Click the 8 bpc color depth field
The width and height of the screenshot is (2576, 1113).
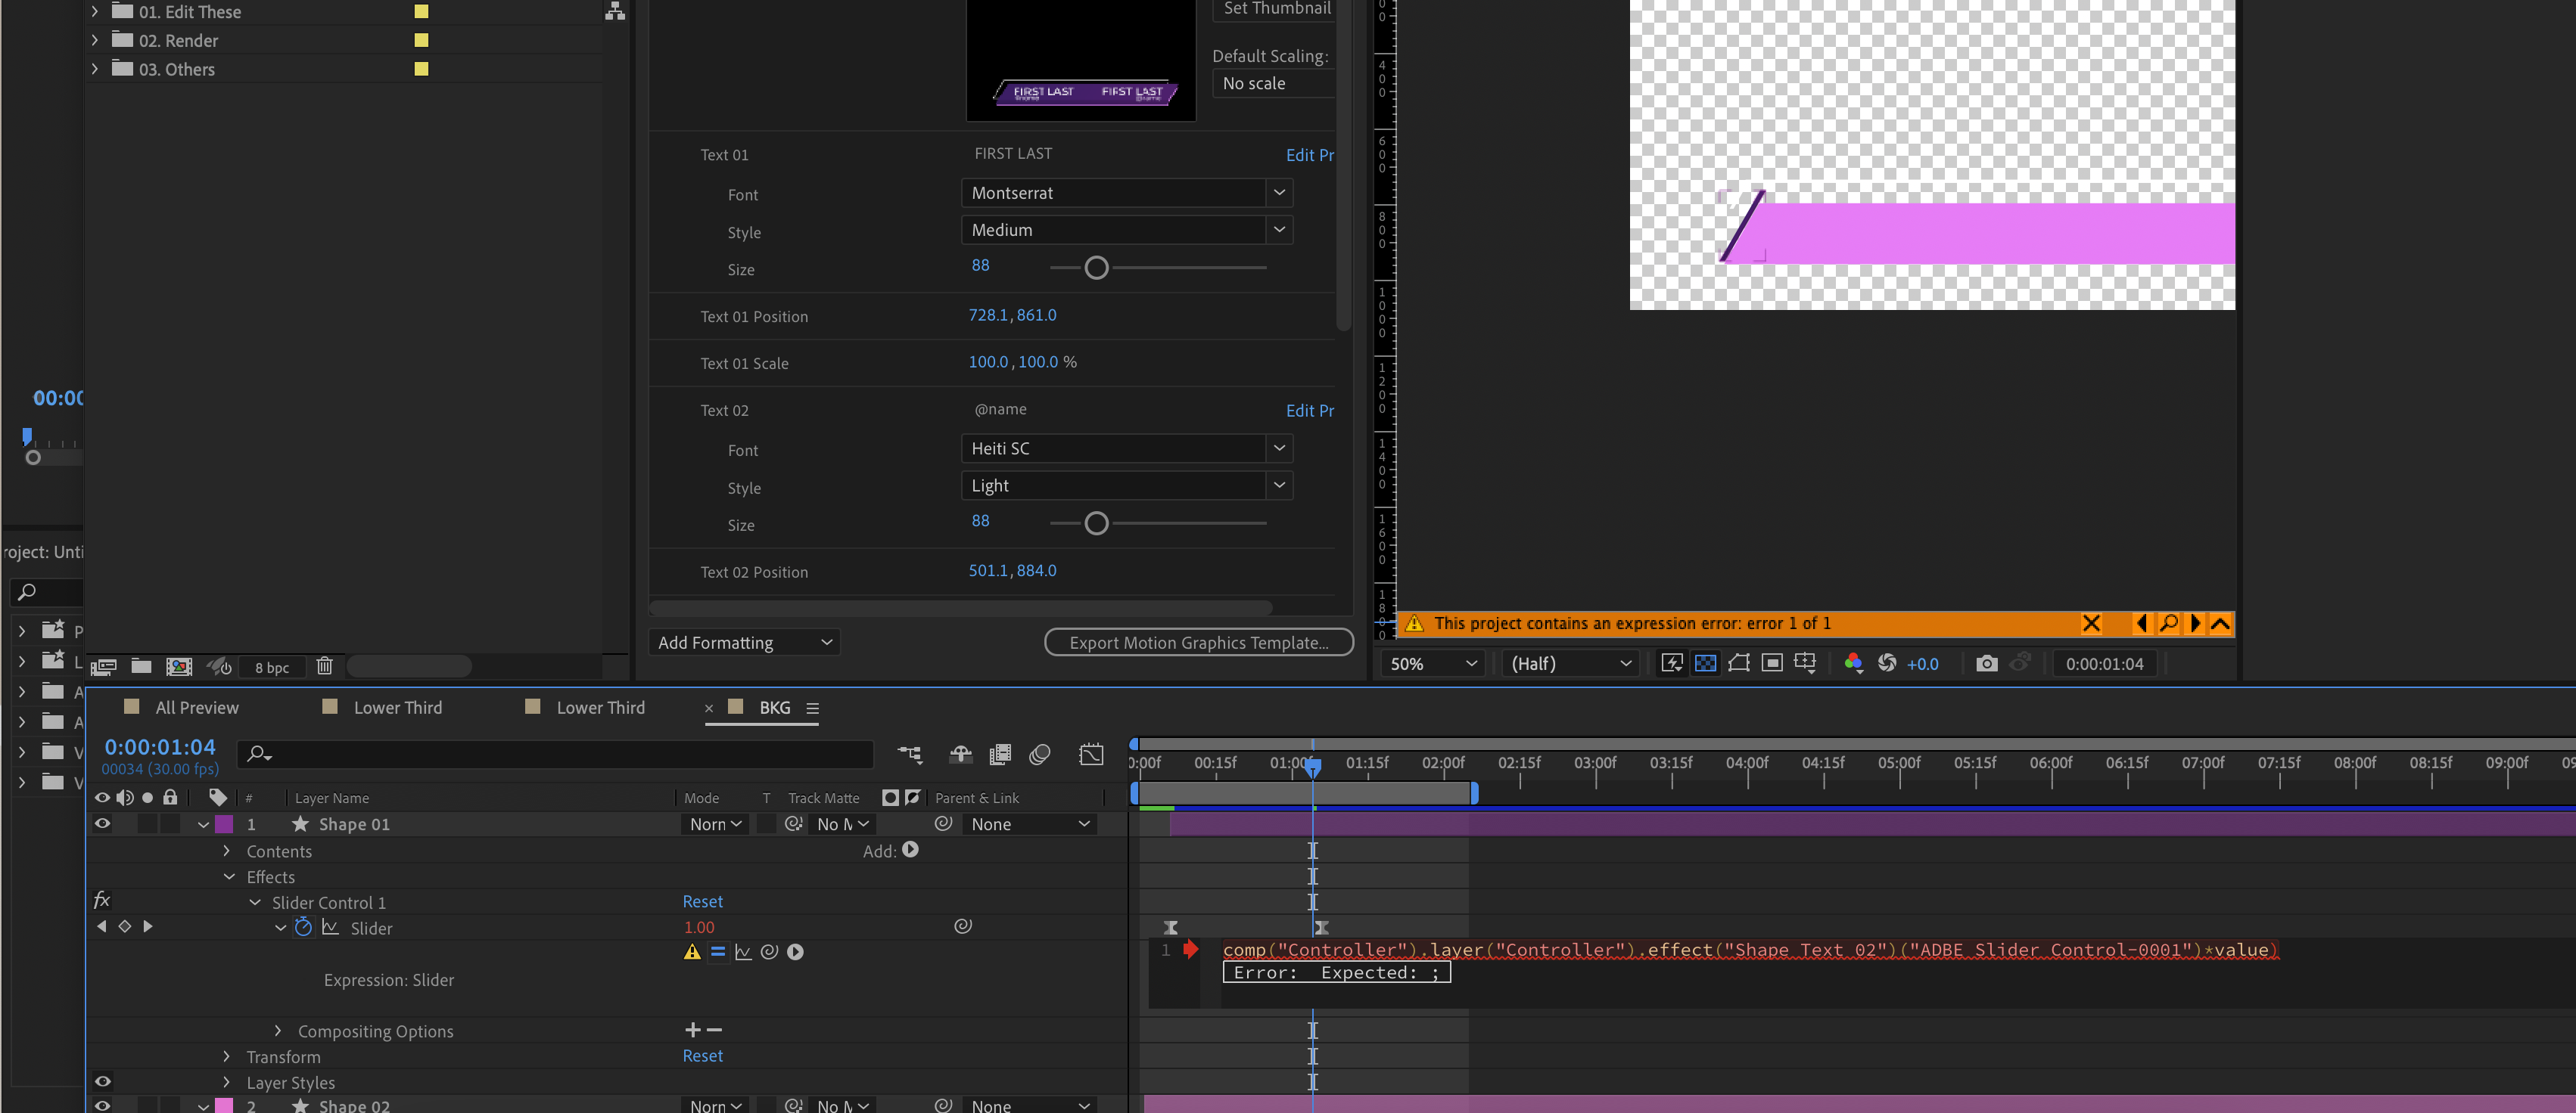tap(272, 666)
